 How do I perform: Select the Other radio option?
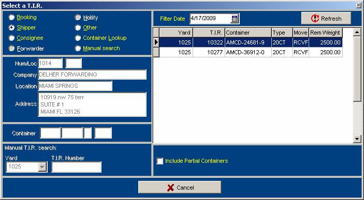click(x=78, y=27)
